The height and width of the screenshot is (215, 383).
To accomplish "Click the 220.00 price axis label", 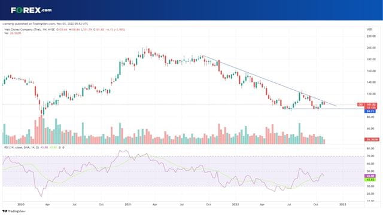I will tap(371, 36).
